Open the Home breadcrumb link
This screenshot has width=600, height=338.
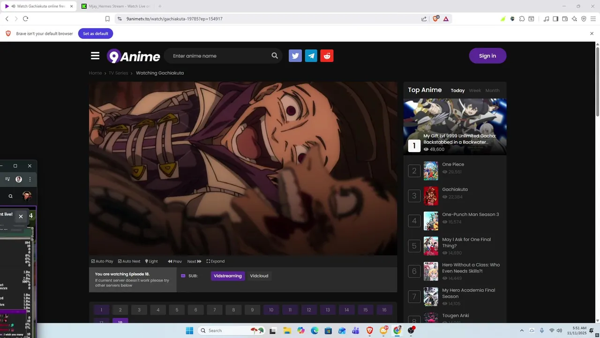(x=95, y=73)
